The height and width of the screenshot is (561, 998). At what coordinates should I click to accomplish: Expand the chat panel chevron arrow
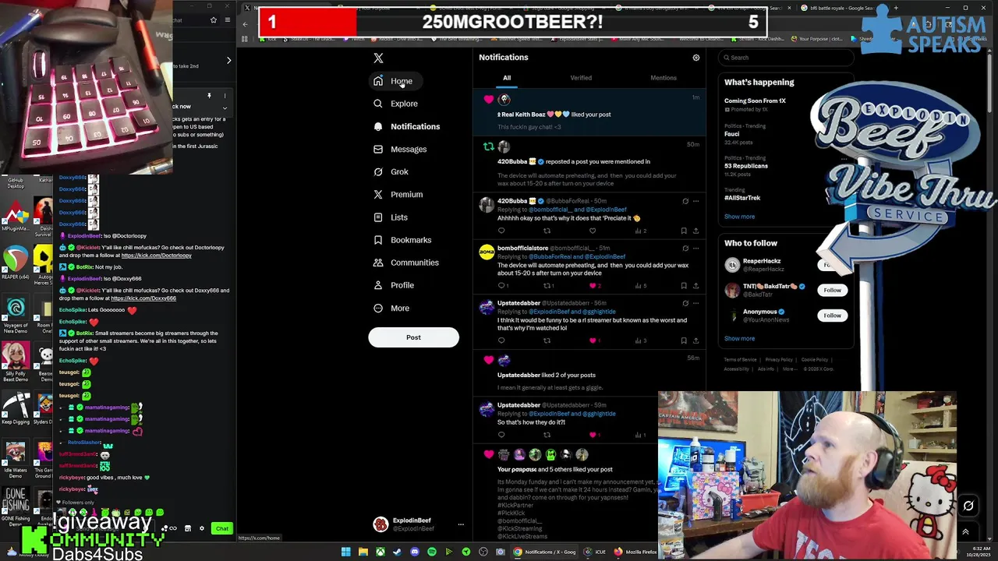pyautogui.click(x=228, y=60)
